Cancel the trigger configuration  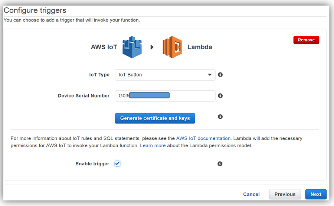[x=251, y=194]
